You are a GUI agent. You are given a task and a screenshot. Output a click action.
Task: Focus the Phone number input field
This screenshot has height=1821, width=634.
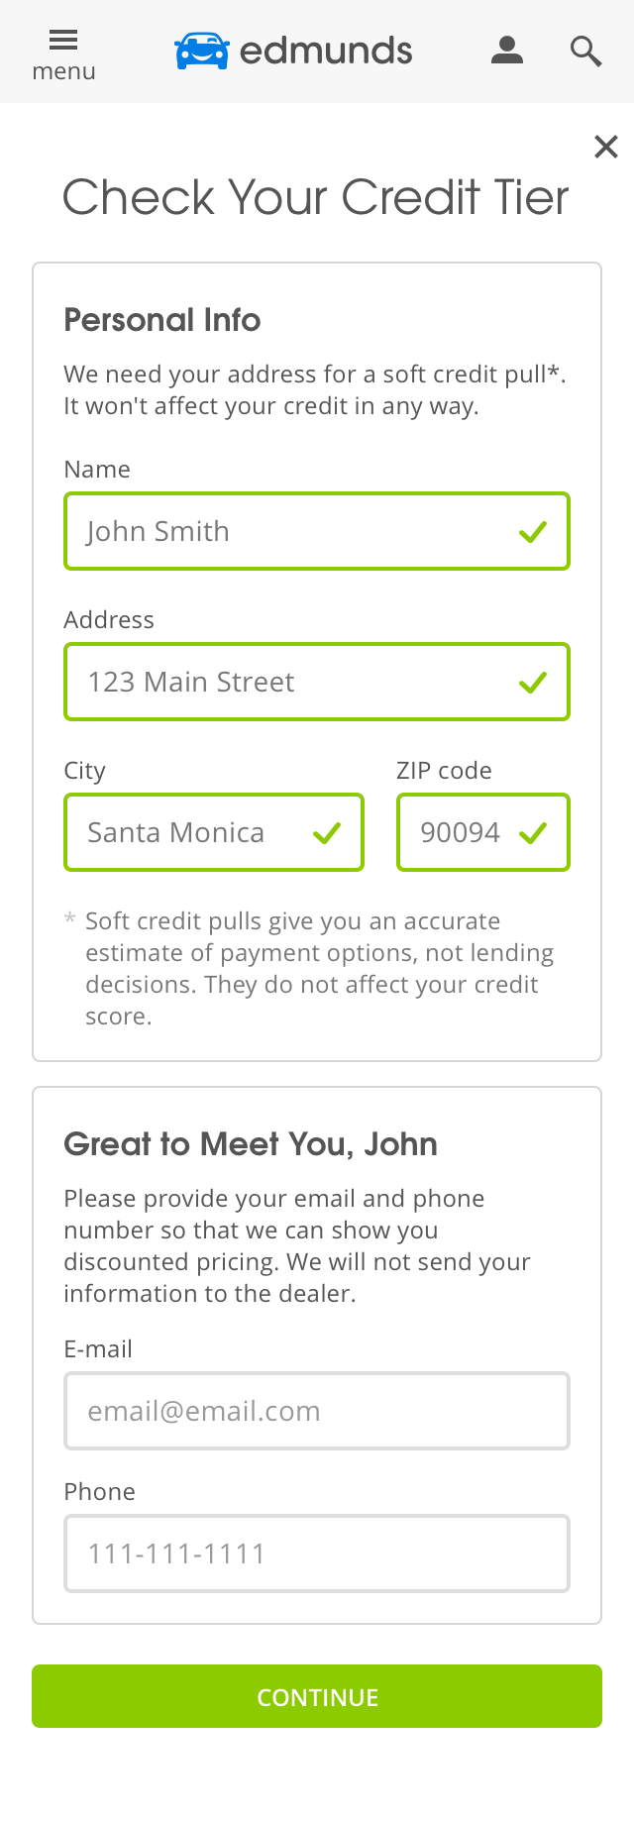coord(317,1553)
